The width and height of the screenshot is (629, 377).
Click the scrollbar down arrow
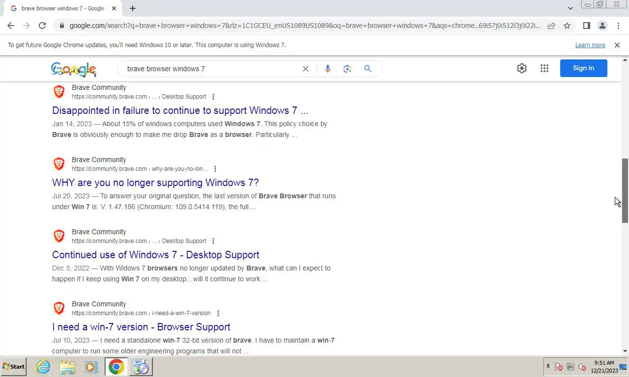[625, 351]
